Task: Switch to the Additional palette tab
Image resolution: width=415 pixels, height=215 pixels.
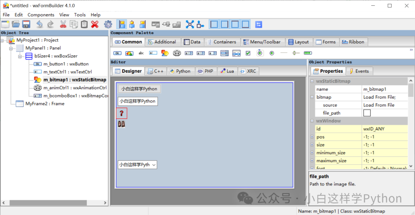Action: pyautogui.click(x=162, y=42)
